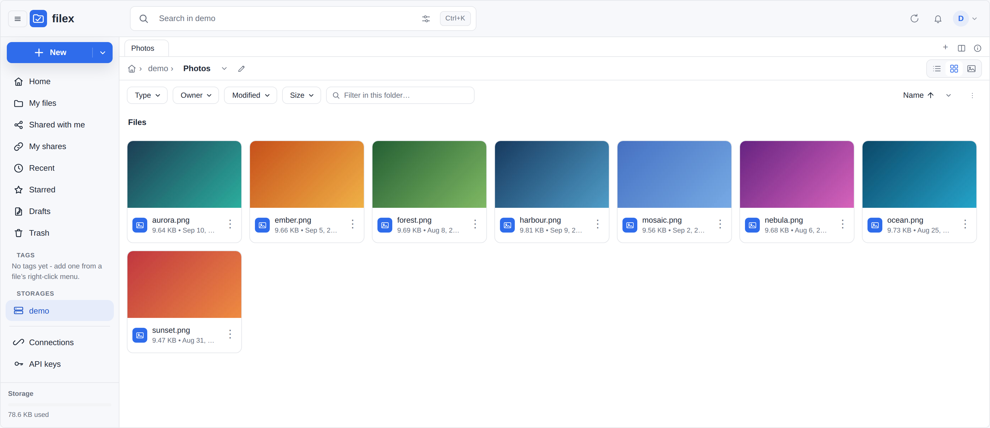The image size is (990, 428).
Task: Click the storage usage bar
Action: (x=60, y=404)
